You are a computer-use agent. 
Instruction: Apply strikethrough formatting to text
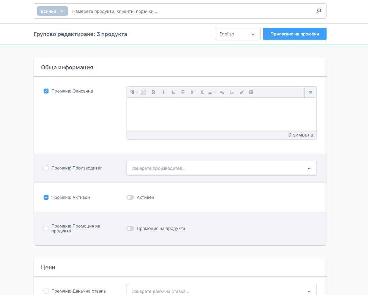(x=183, y=92)
